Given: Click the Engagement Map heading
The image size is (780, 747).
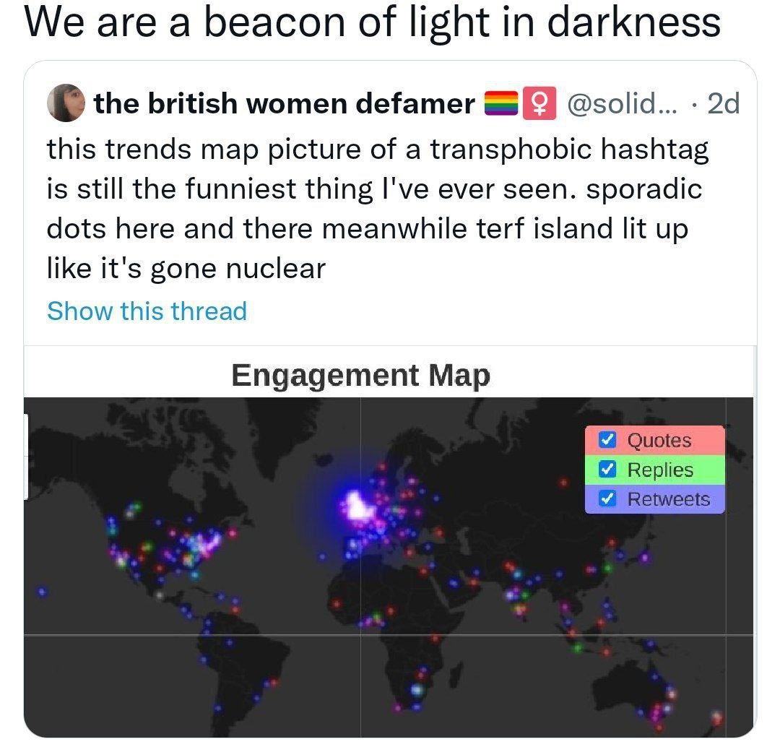Looking at the screenshot, I should click(x=360, y=375).
